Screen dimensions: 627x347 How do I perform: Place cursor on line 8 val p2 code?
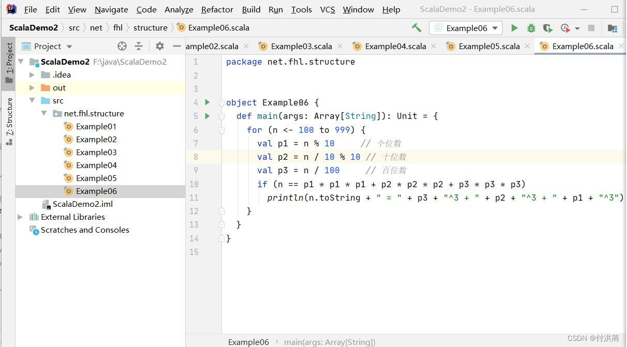point(308,157)
